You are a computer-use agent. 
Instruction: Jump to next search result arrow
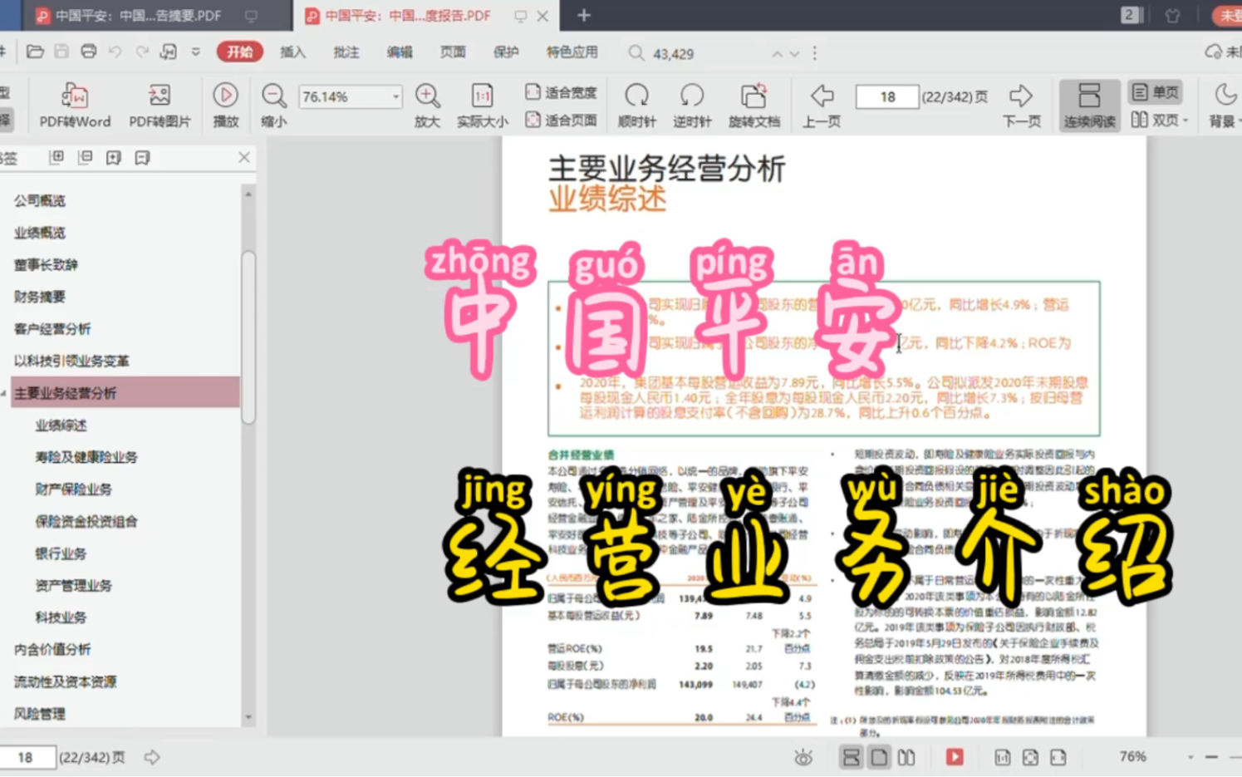[x=794, y=53]
